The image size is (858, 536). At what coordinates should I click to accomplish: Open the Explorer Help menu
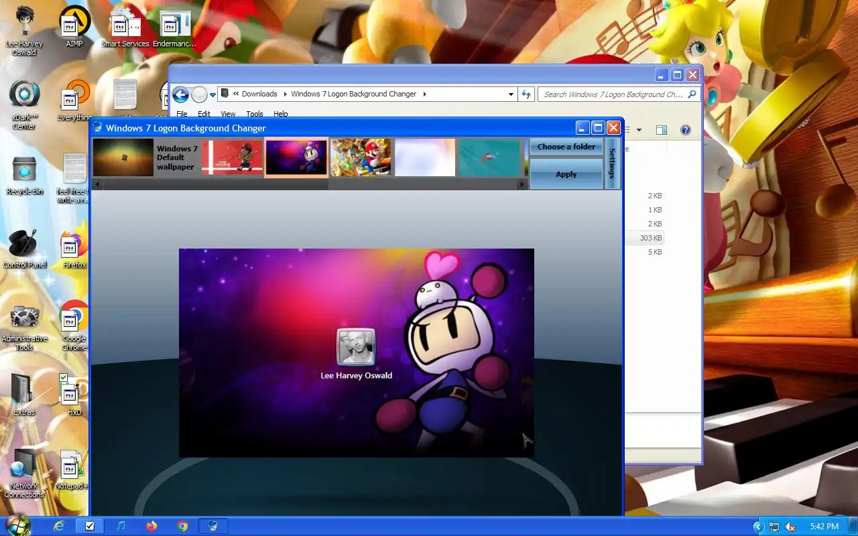pos(281,114)
